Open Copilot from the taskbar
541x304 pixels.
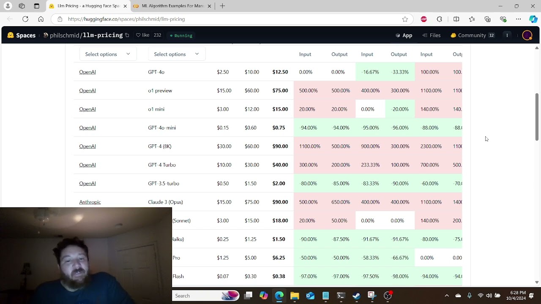click(x=264, y=296)
